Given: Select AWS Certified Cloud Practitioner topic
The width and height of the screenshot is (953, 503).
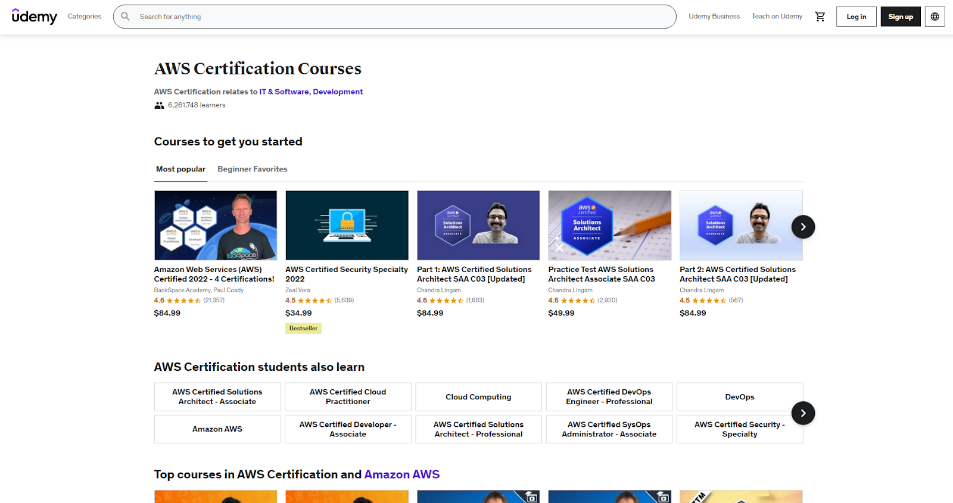Looking at the screenshot, I should (348, 396).
